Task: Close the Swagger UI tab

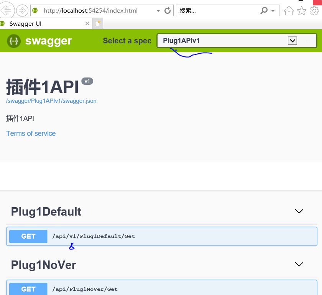Action: tap(87, 23)
